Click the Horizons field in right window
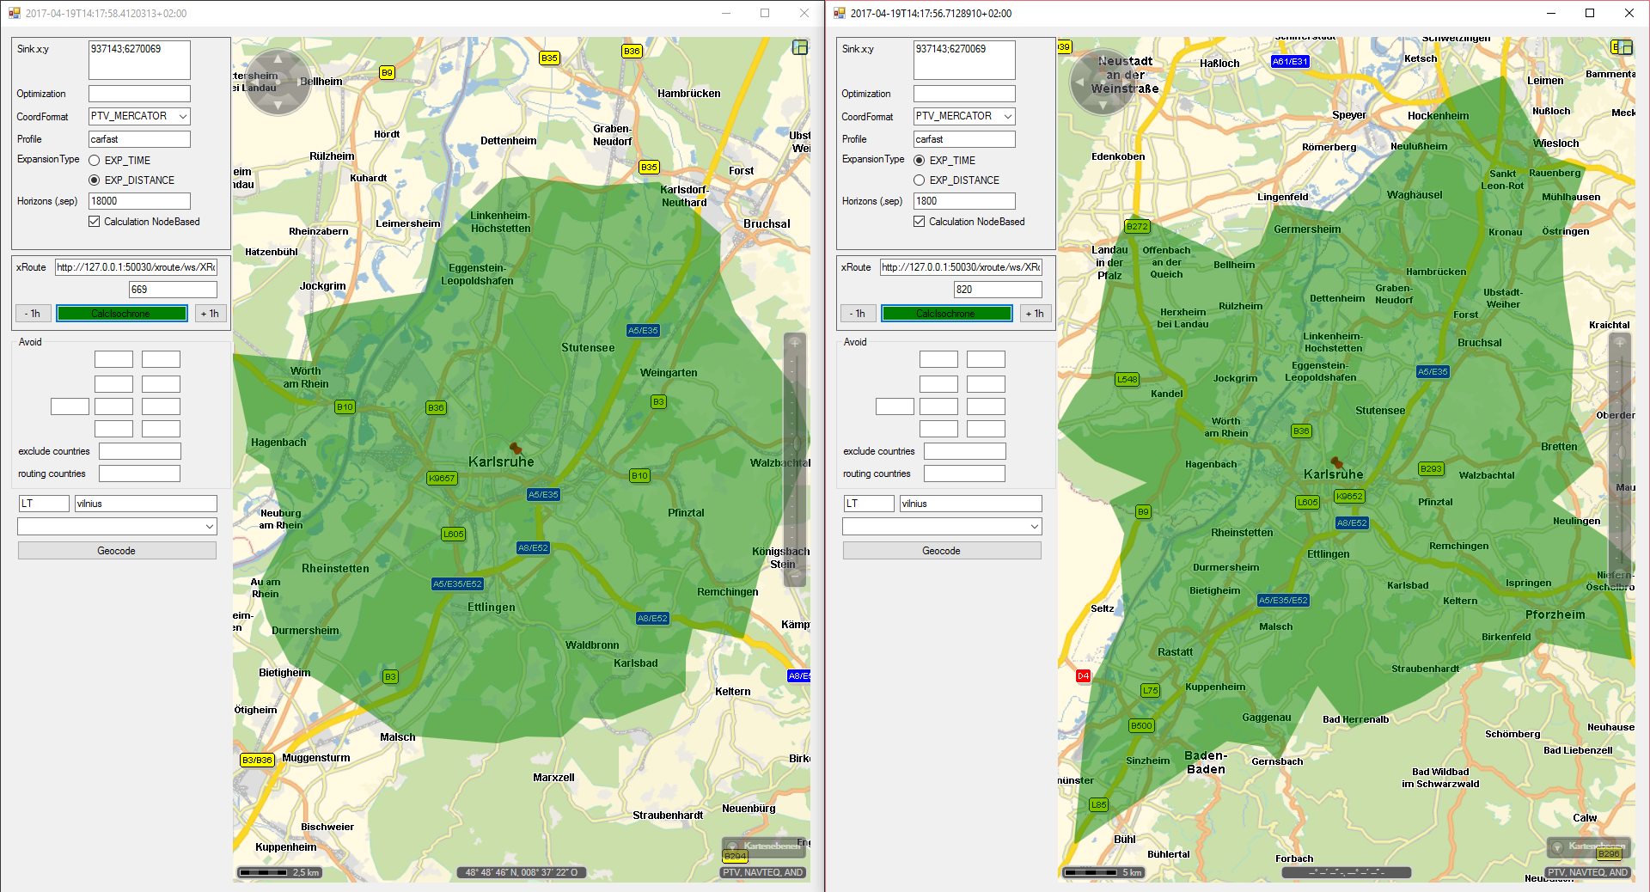Viewport: 1650px width, 892px height. point(963,201)
